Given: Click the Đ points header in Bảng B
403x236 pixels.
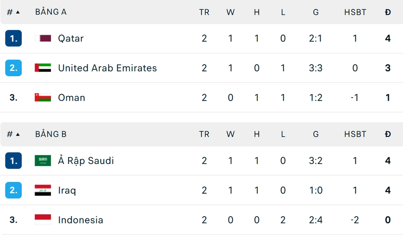Looking at the screenshot, I should point(388,134).
